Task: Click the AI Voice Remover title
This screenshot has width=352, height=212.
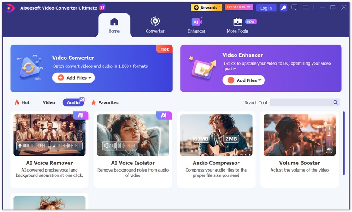Action: [49, 163]
